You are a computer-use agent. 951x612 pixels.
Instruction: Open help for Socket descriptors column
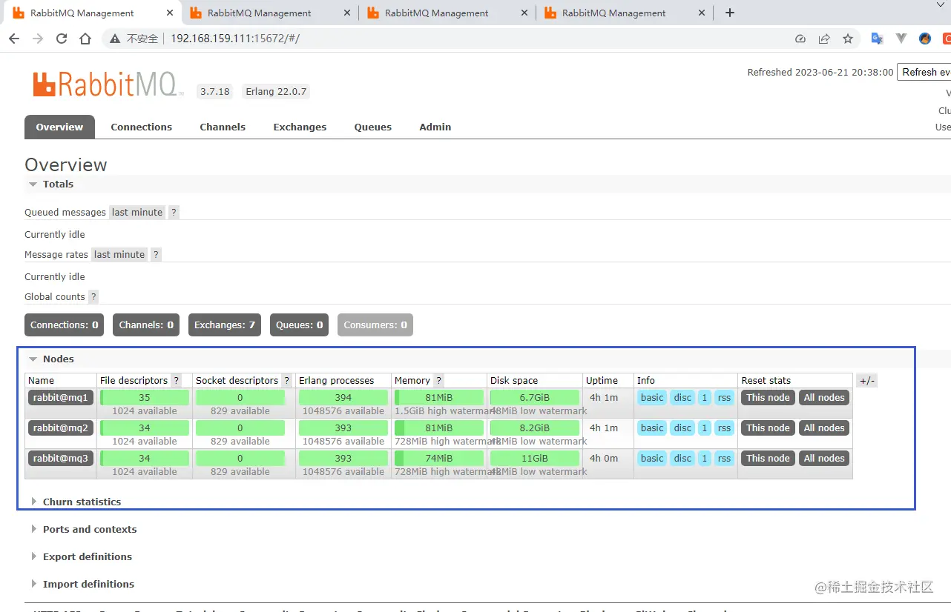[287, 381]
